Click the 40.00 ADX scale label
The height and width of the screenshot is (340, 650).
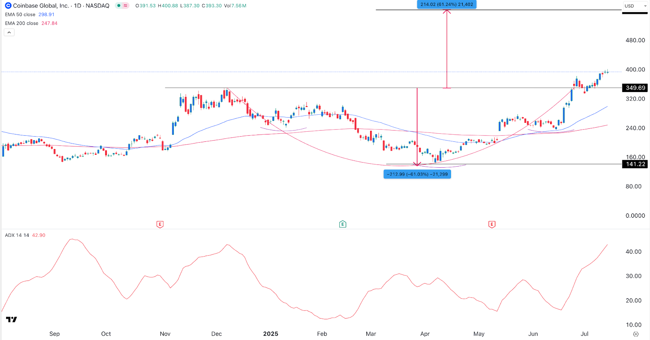coord(634,252)
